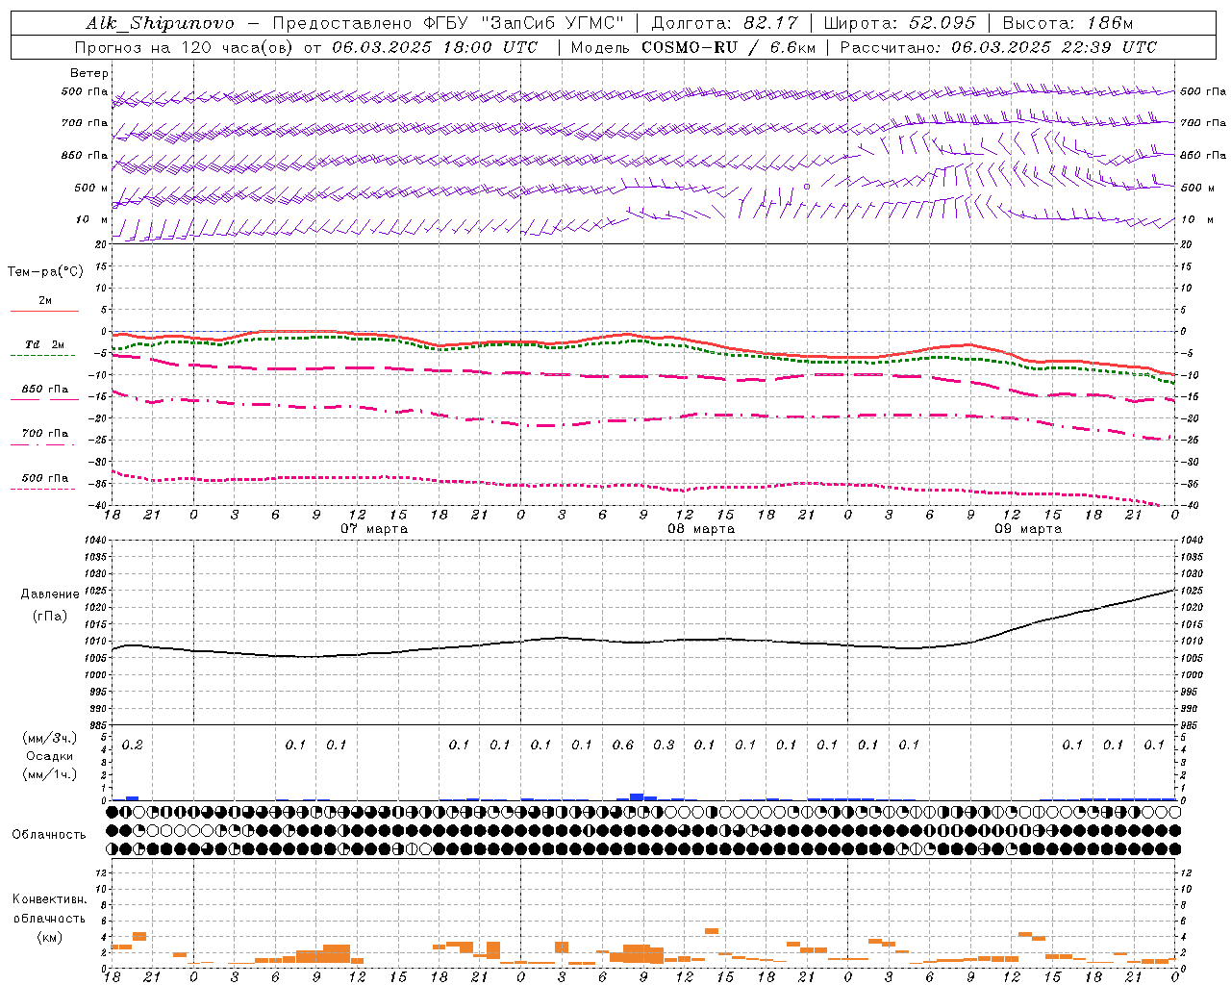Click the 'Широта: 52.095' header value

pos(899,23)
